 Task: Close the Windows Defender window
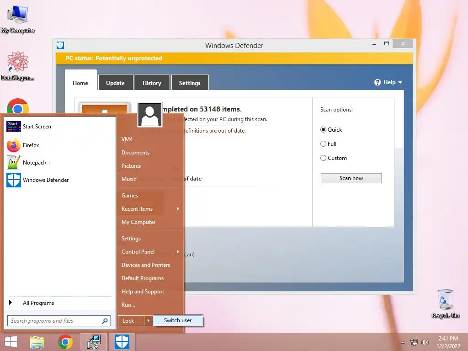[403, 44]
